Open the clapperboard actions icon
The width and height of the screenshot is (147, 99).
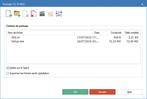pos(42,14)
